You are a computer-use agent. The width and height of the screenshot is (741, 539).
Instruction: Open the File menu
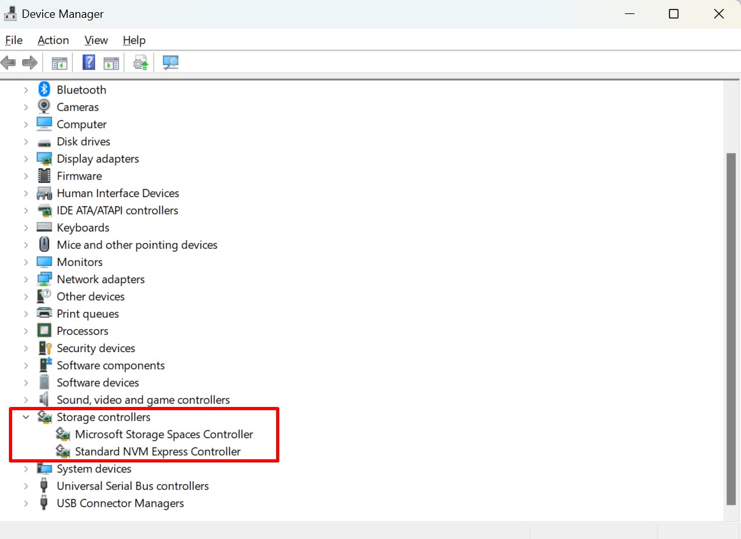pos(13,40)
